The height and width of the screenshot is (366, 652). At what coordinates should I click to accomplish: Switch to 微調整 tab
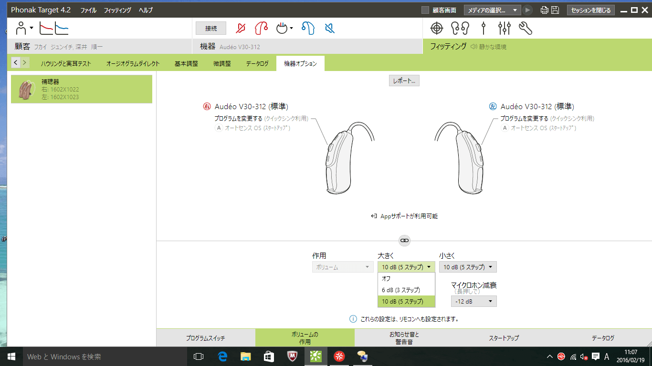(x=222, y=63)
